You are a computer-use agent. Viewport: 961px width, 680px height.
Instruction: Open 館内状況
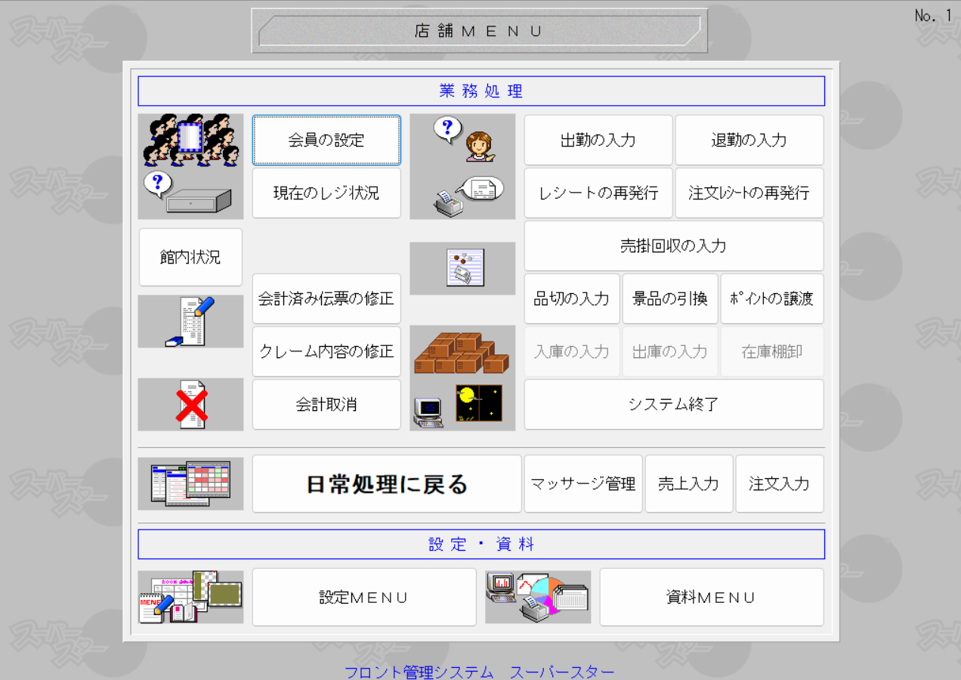point(190,257)
